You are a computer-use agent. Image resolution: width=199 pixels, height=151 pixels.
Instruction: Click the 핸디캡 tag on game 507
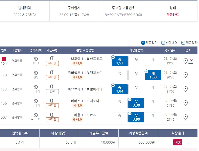coord(52,120)
